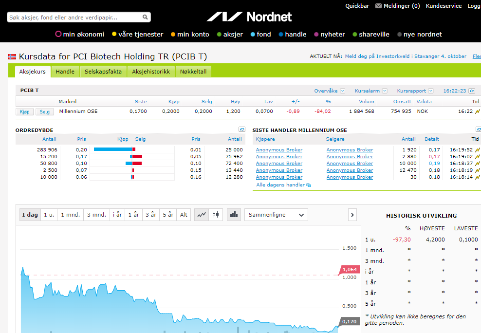Click seller Anonymous Broker in 16:18:14 row
Screen dimensions: 481x333
click(350, 177)
